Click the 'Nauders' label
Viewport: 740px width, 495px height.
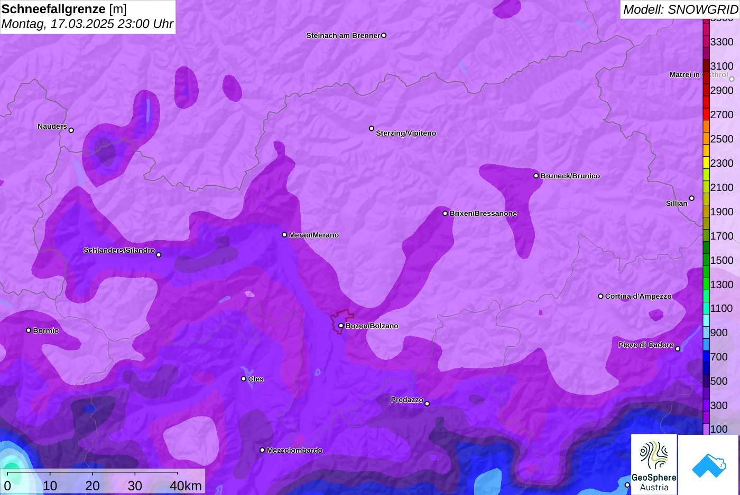[x=52, y=126]
